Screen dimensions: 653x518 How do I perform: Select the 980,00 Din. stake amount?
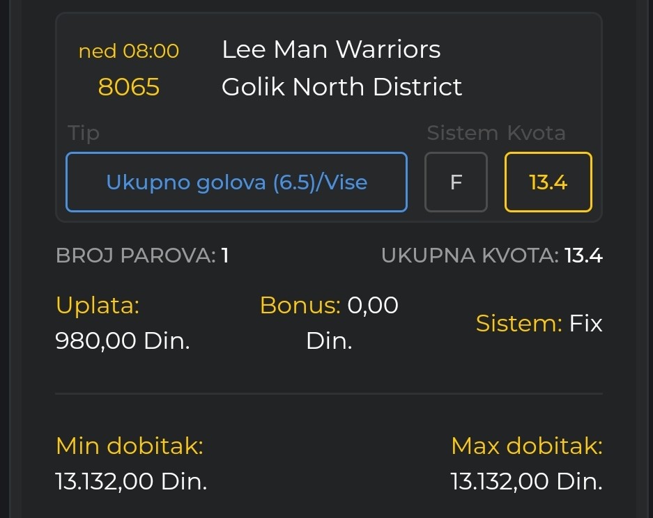click(123, 341)
